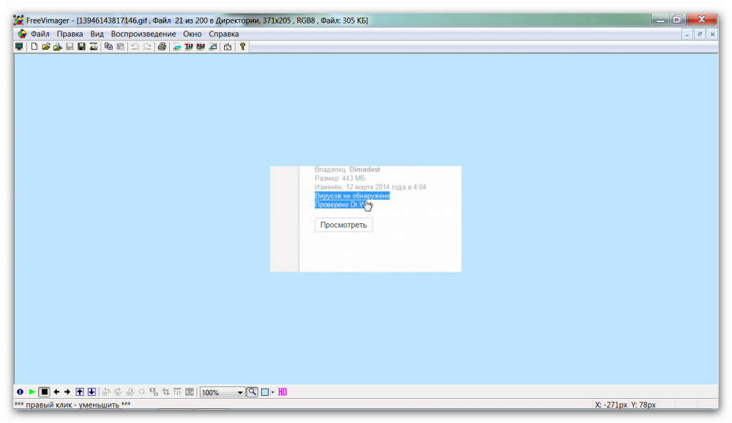Screen dimensions: 732x423
Task: Toggle the magnifier zoom tool
Action: pyautogui.click(x=252, y=392)
